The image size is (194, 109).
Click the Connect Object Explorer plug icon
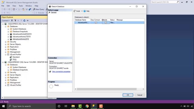click(12, 21)
